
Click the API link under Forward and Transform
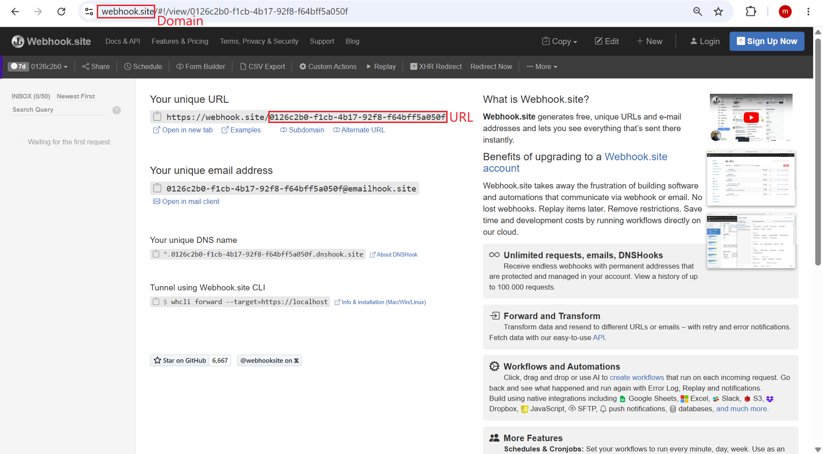click(x=598, y=338)
